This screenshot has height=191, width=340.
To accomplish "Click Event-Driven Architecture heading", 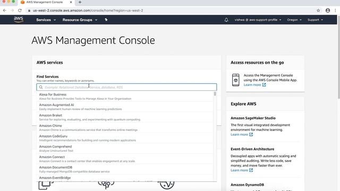I will tap(252, 149).
